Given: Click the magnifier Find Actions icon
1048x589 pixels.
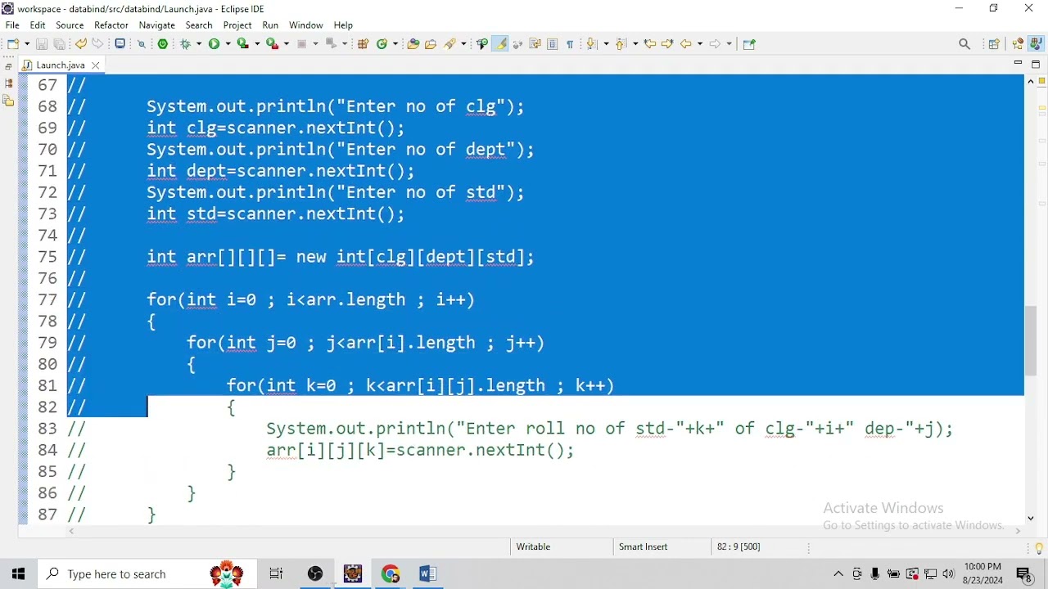Looking at the screenshot, I should [x=964, y=44].
